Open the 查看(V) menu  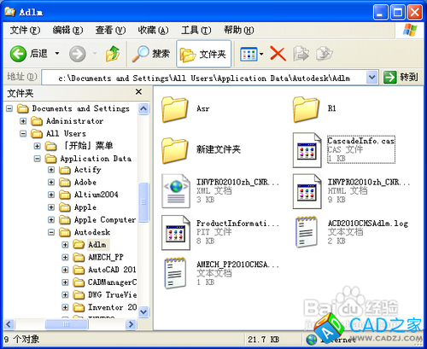(110, 30)
